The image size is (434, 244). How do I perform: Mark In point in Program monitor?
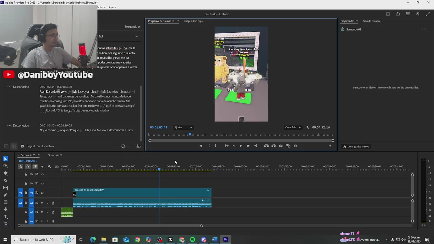(209, 146)
